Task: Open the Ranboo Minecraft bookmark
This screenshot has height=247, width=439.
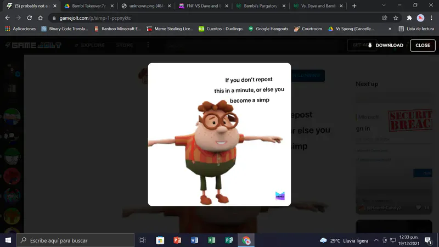Action: tap(117, 29)
